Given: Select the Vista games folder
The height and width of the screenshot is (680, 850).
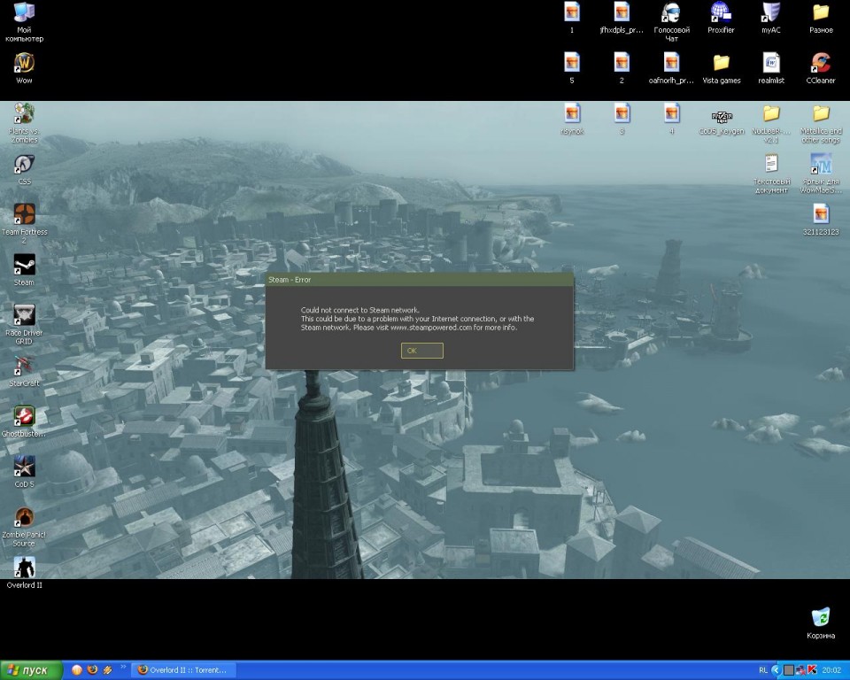Looking at the screenshot, I should pyautogui.click(x=721, y=68).
